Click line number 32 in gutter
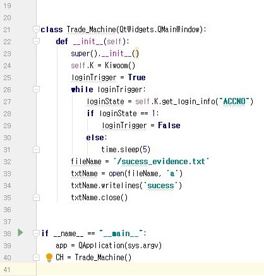Viewport: 264px width, 276px height. pyautogui.click(x=7, y=162)
